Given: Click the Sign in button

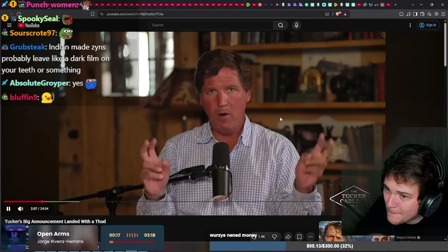Looking at the screenshot, I should (428, 25).
